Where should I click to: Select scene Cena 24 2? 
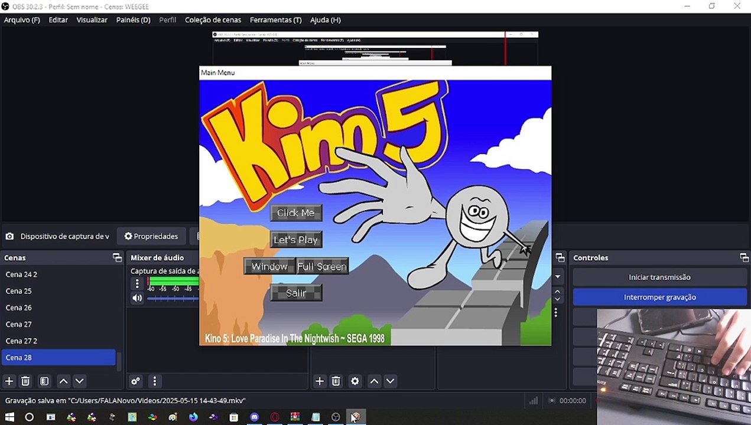pyautogui.click(x=59, y=274)
